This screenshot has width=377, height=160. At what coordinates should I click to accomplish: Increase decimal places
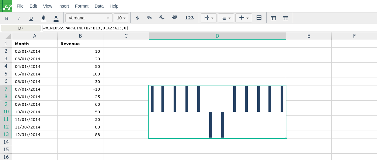[174, 18]
